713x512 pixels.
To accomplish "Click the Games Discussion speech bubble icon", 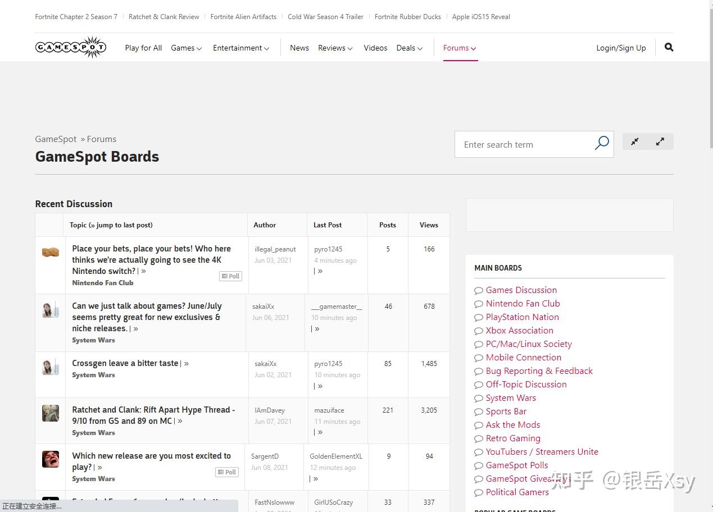I will click(x=479, y=291).
